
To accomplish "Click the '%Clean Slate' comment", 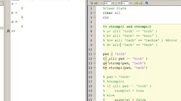I will (x=115, y=8).
